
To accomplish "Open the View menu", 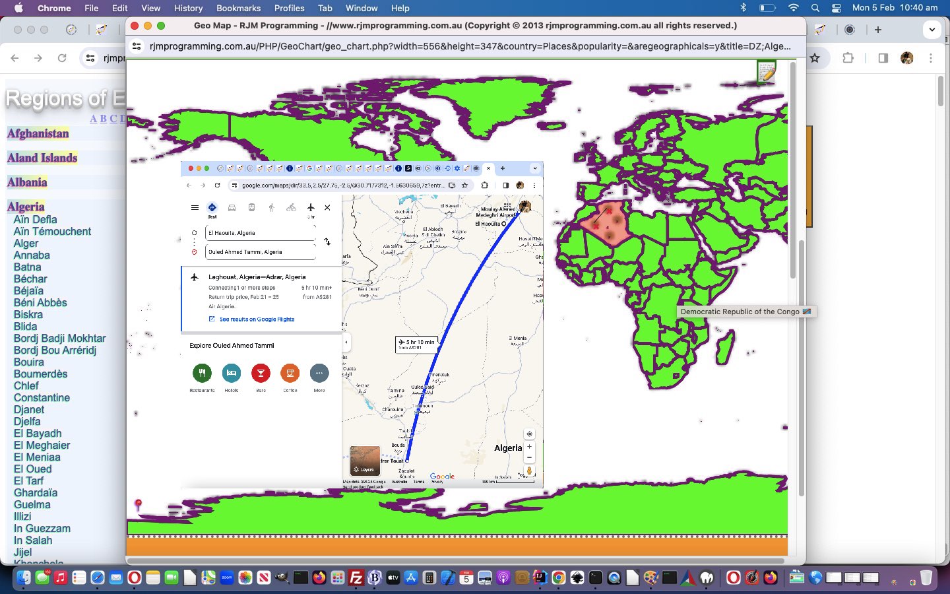I will 151,8.
